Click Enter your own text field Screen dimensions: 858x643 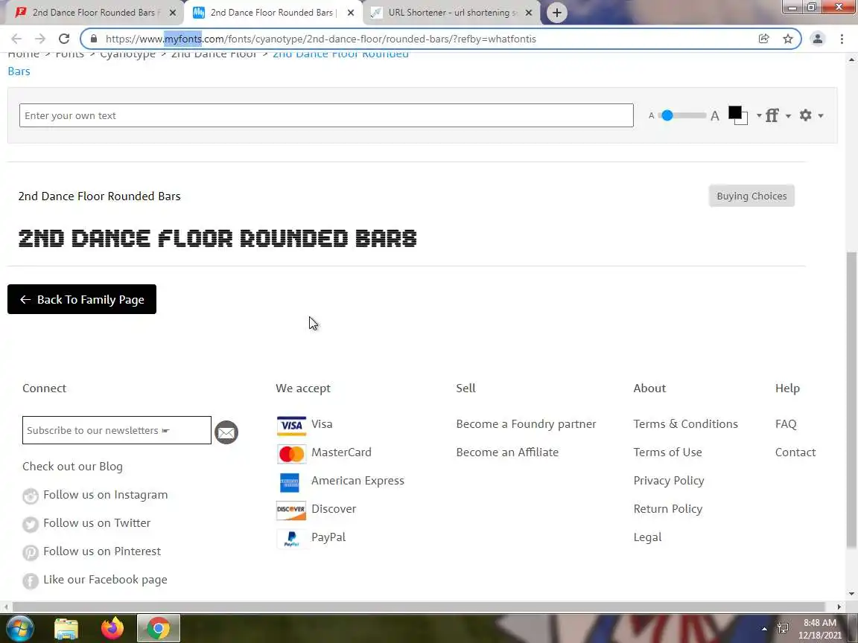point(326,115)
